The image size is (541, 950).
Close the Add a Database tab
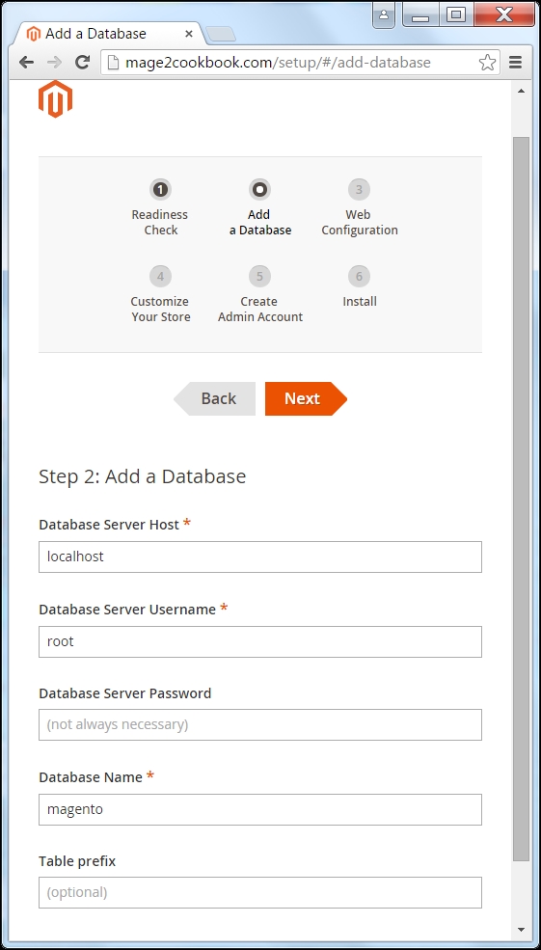(x=189, y=34)
